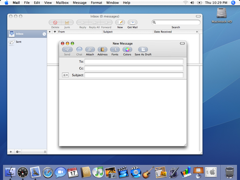240x180 pixels.
Task: Click the Subject field
Action: tap(134, 75)
